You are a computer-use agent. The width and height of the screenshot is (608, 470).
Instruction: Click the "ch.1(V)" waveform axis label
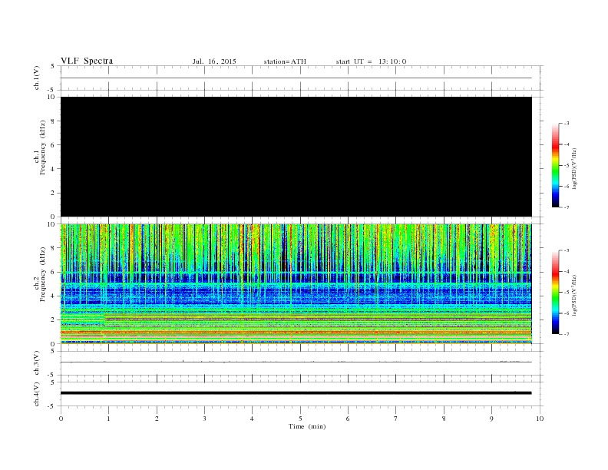coord(36,78)
